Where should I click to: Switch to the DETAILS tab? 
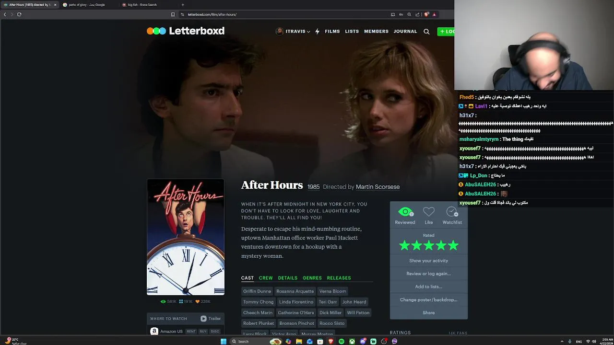pos(288,278)
